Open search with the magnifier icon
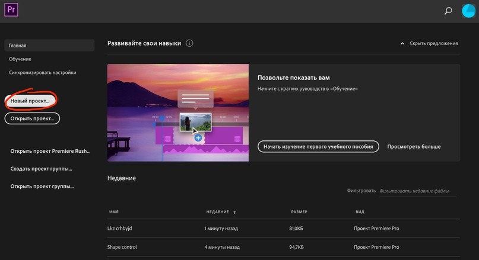 click(448, 11)
